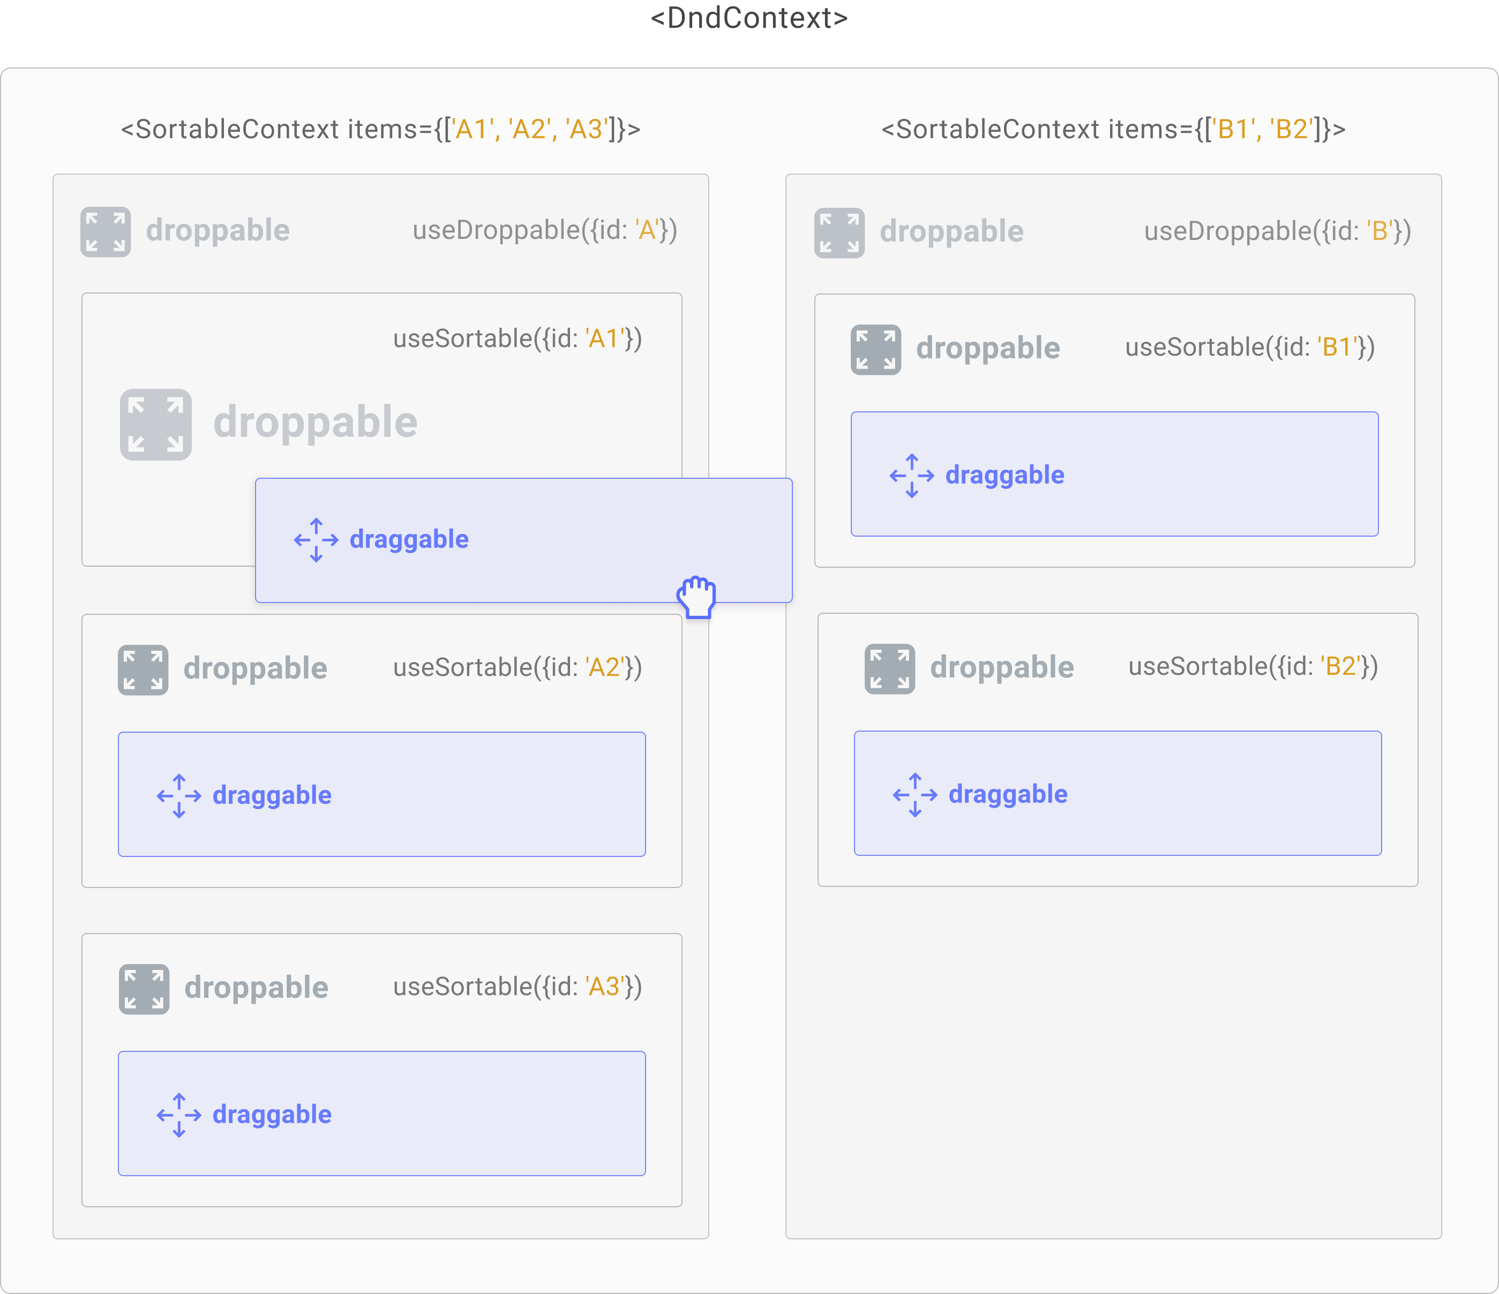Click the large faded droppable icon in A1
Viewport: 1499px width, 1294px height.
155,425
